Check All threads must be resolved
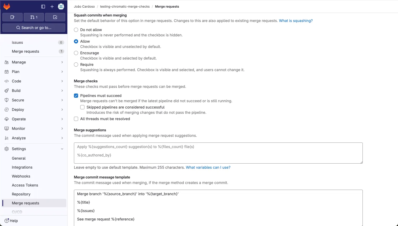Viewport: 398px width, 226px height. click(76, 119)
